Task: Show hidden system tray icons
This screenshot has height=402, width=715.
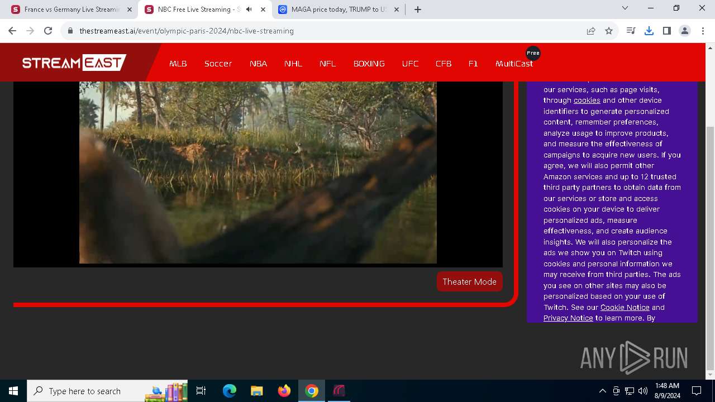Action: pos(602,391)
